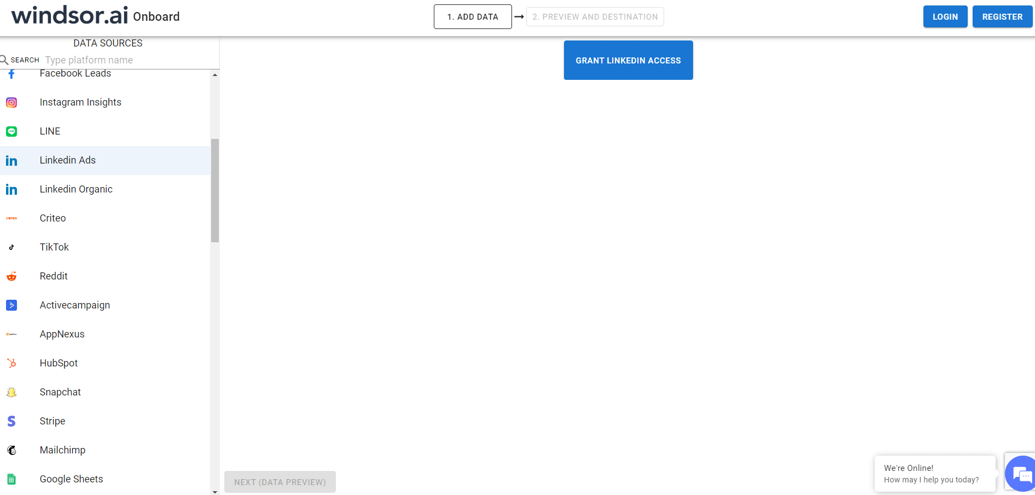Click the Google Sheets icon
Image resolution: width=1035 pixels, height=495 pixels.
(x=11, y=479)
